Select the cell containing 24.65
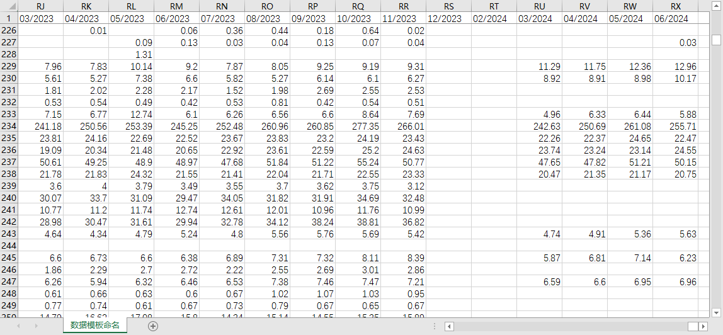This screenshot has width=723, height=335. 630,139
